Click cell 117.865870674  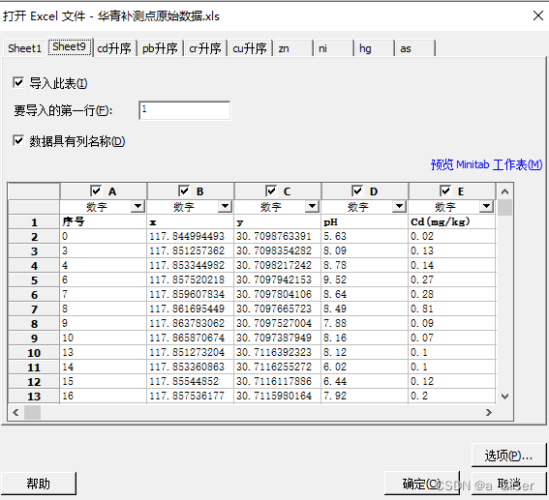(190, 338)
